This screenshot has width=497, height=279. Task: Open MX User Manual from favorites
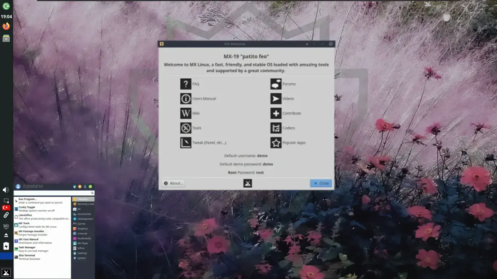coord(42,241)
